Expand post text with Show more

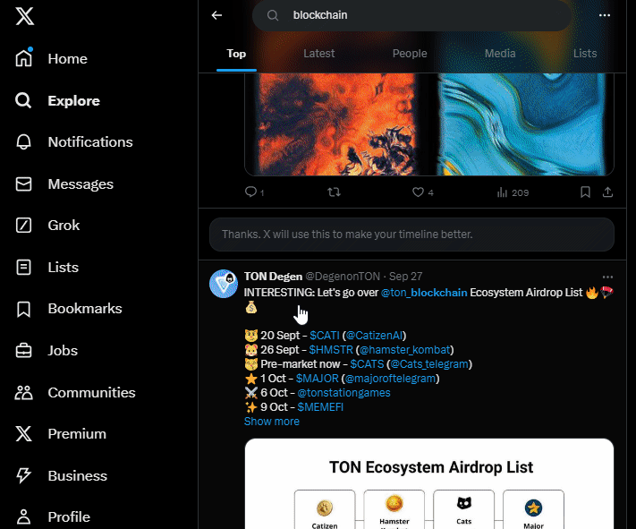coord(272,422)
